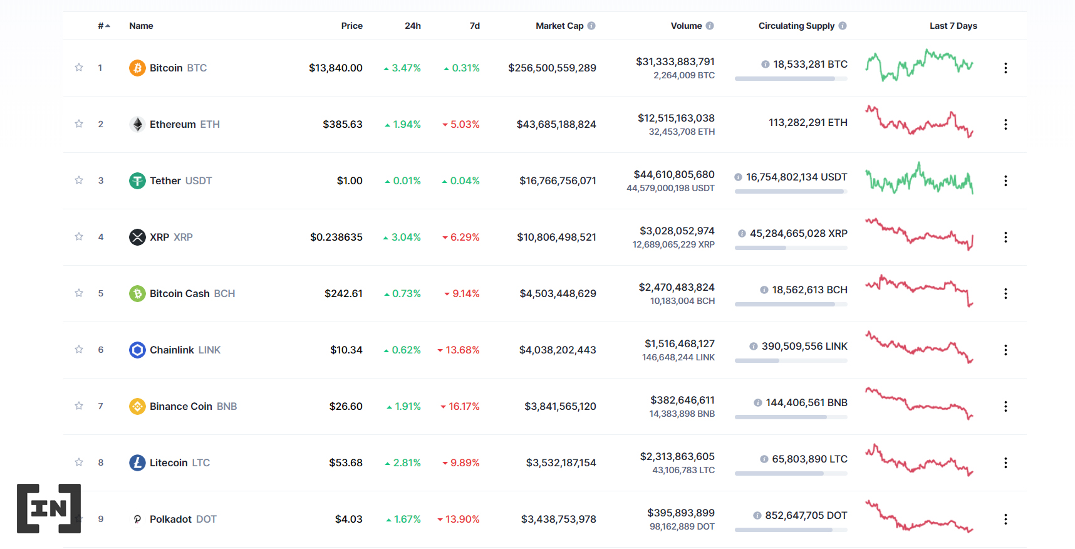Sort table by Volume column header
This screenshot has height=549, width=1075.
[x=686, y=26]
